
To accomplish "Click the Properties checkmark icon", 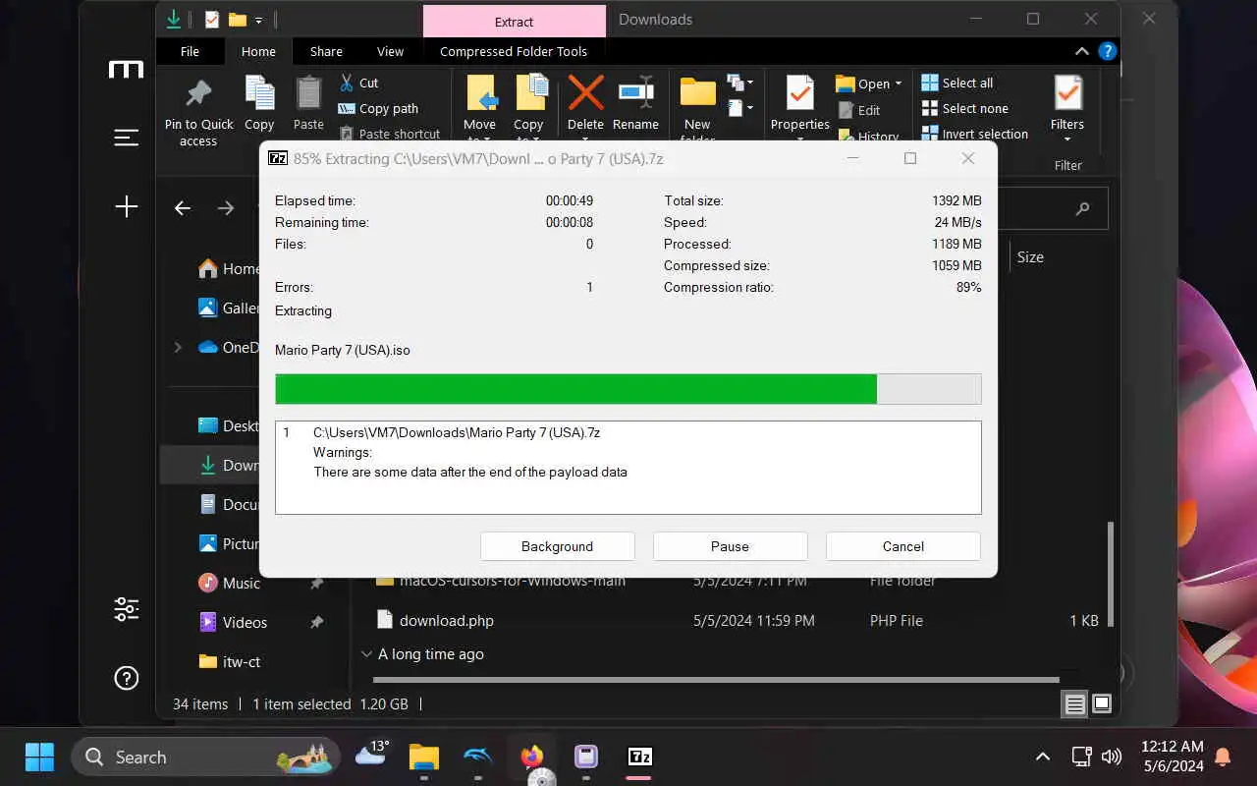I will (799, 93).
